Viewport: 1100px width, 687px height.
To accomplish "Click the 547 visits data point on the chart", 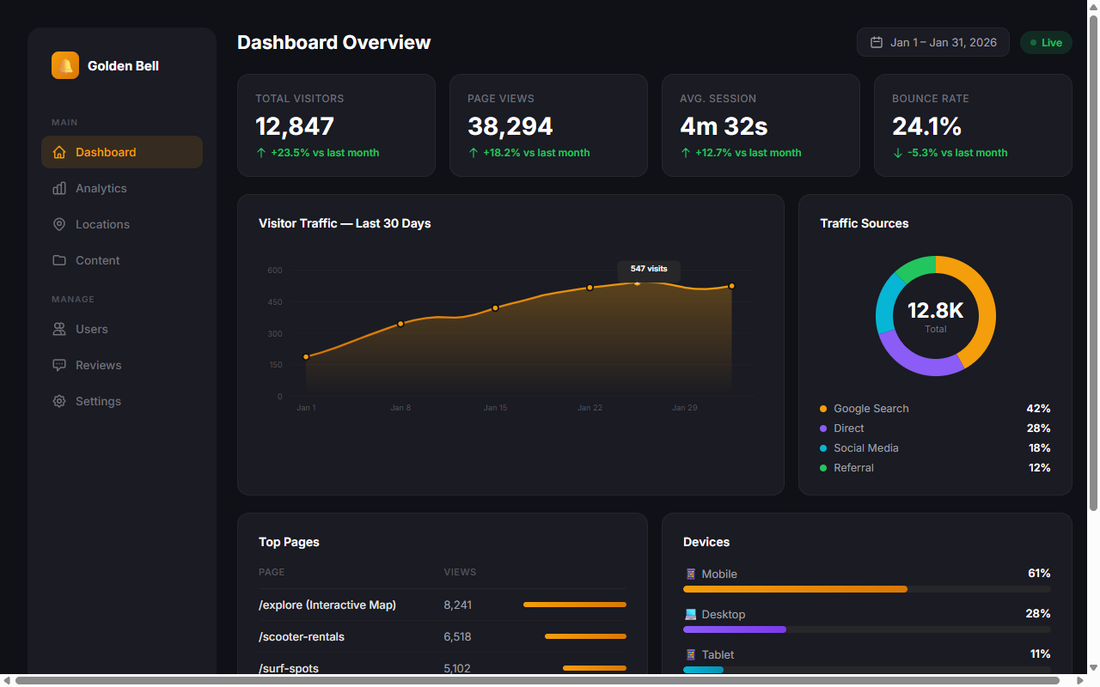I will coord(637,282).
